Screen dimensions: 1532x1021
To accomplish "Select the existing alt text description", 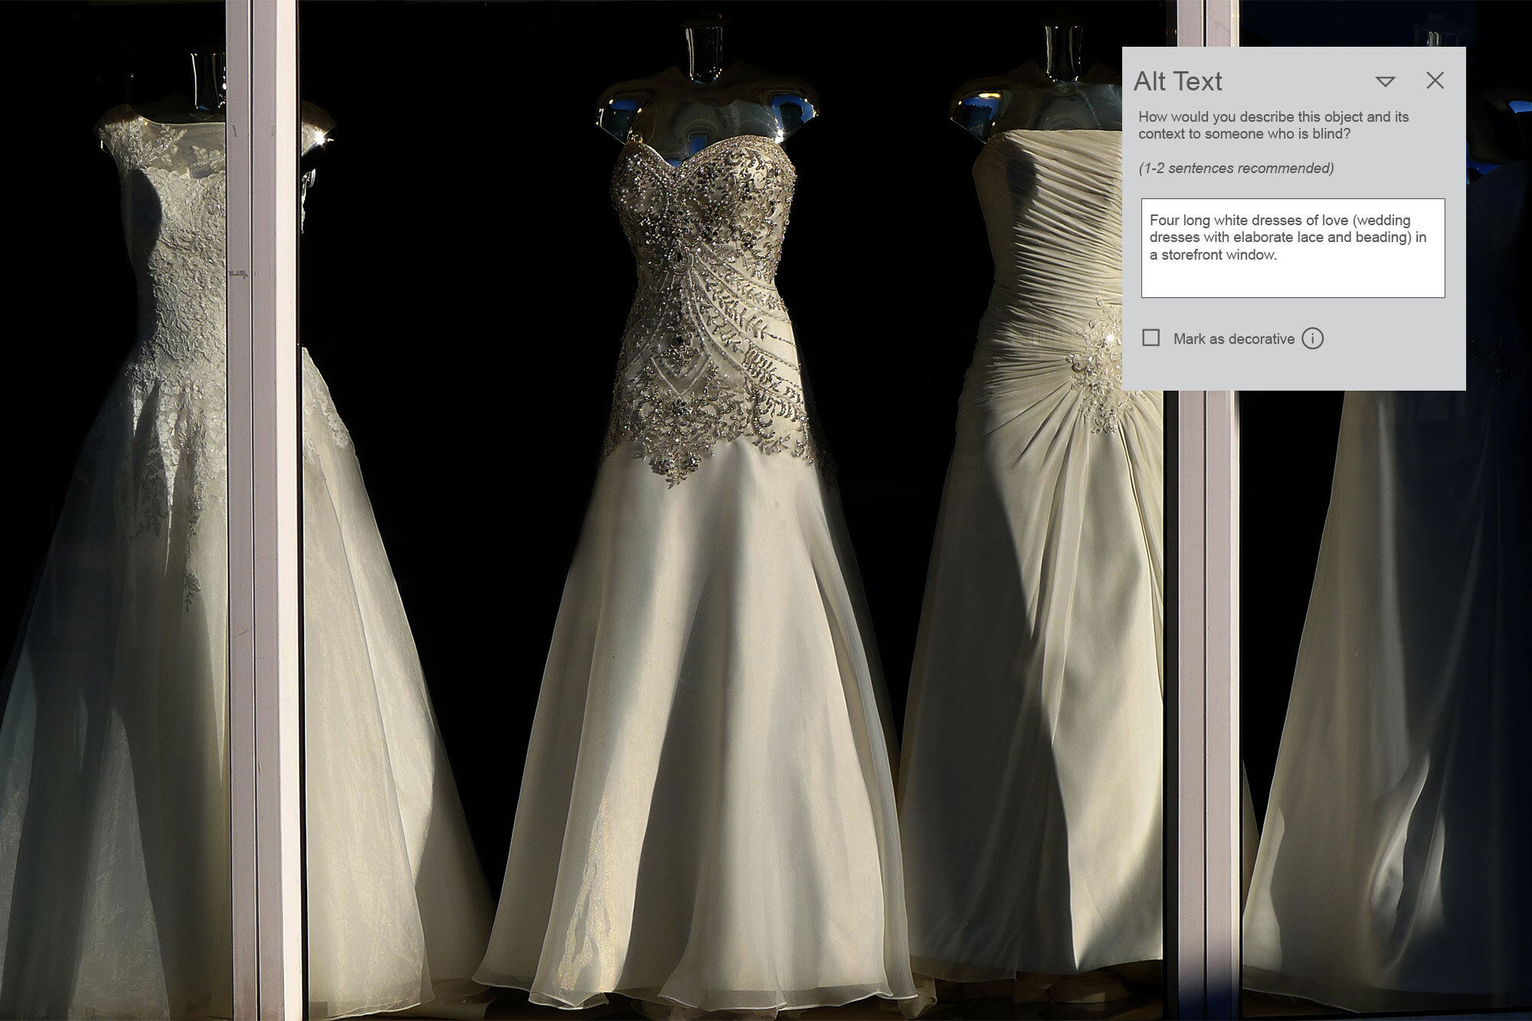I will [x=1293, y=237].
